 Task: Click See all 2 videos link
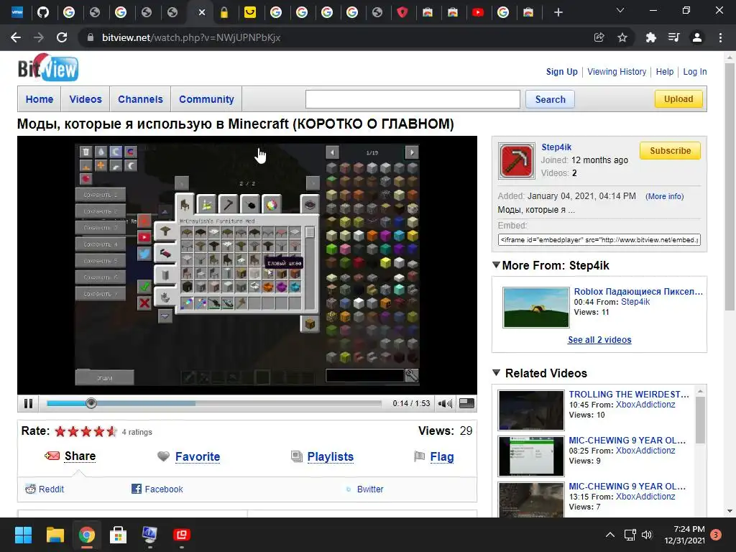tap(599, 340)
